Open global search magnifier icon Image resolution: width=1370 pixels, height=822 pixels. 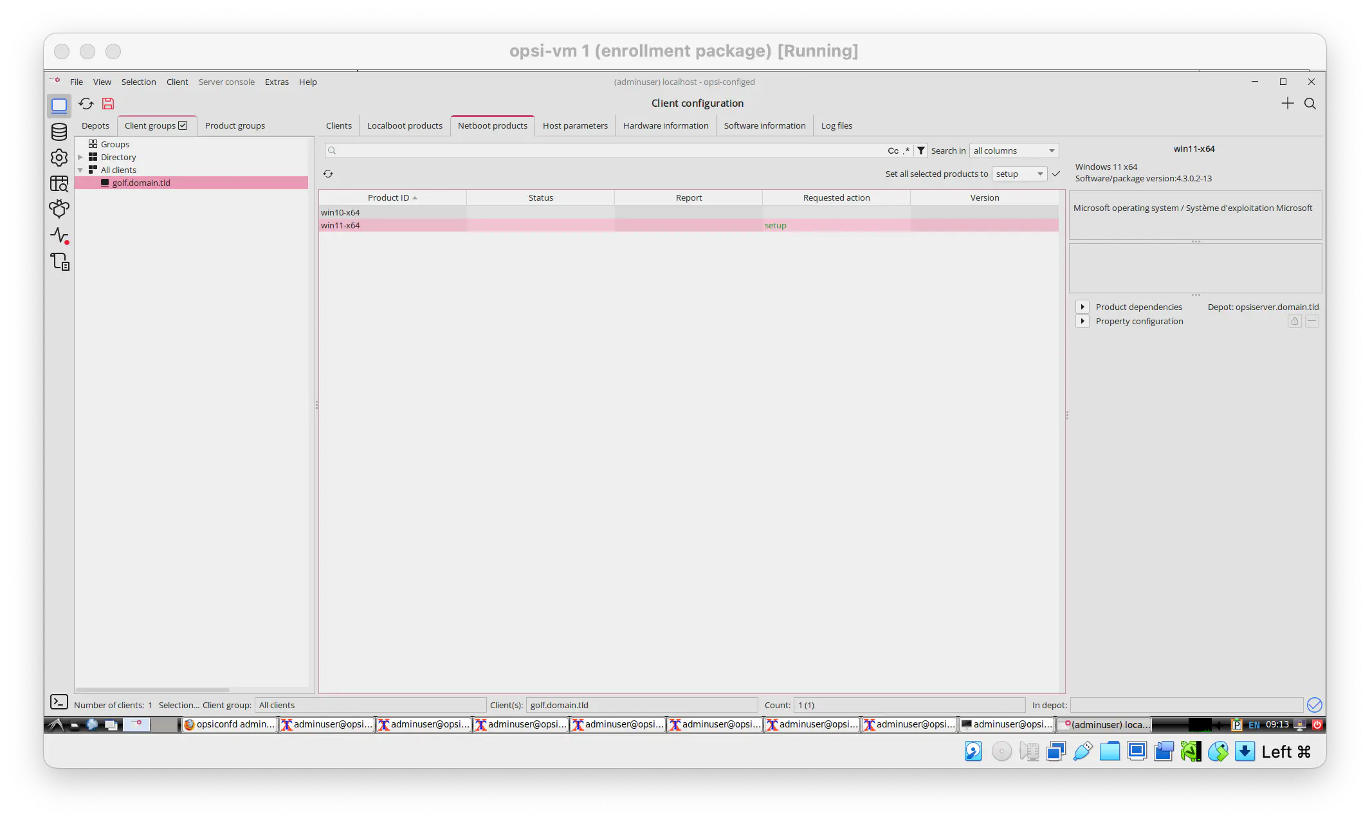pos(1310,104)
